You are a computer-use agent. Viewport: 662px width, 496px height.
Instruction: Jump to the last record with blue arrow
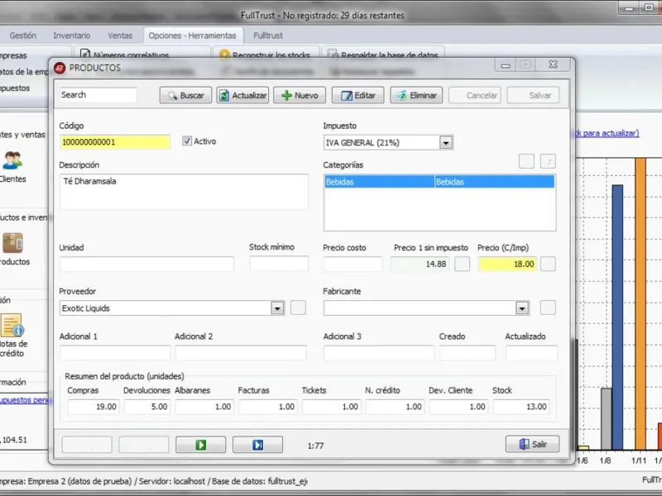click(257, 445)
